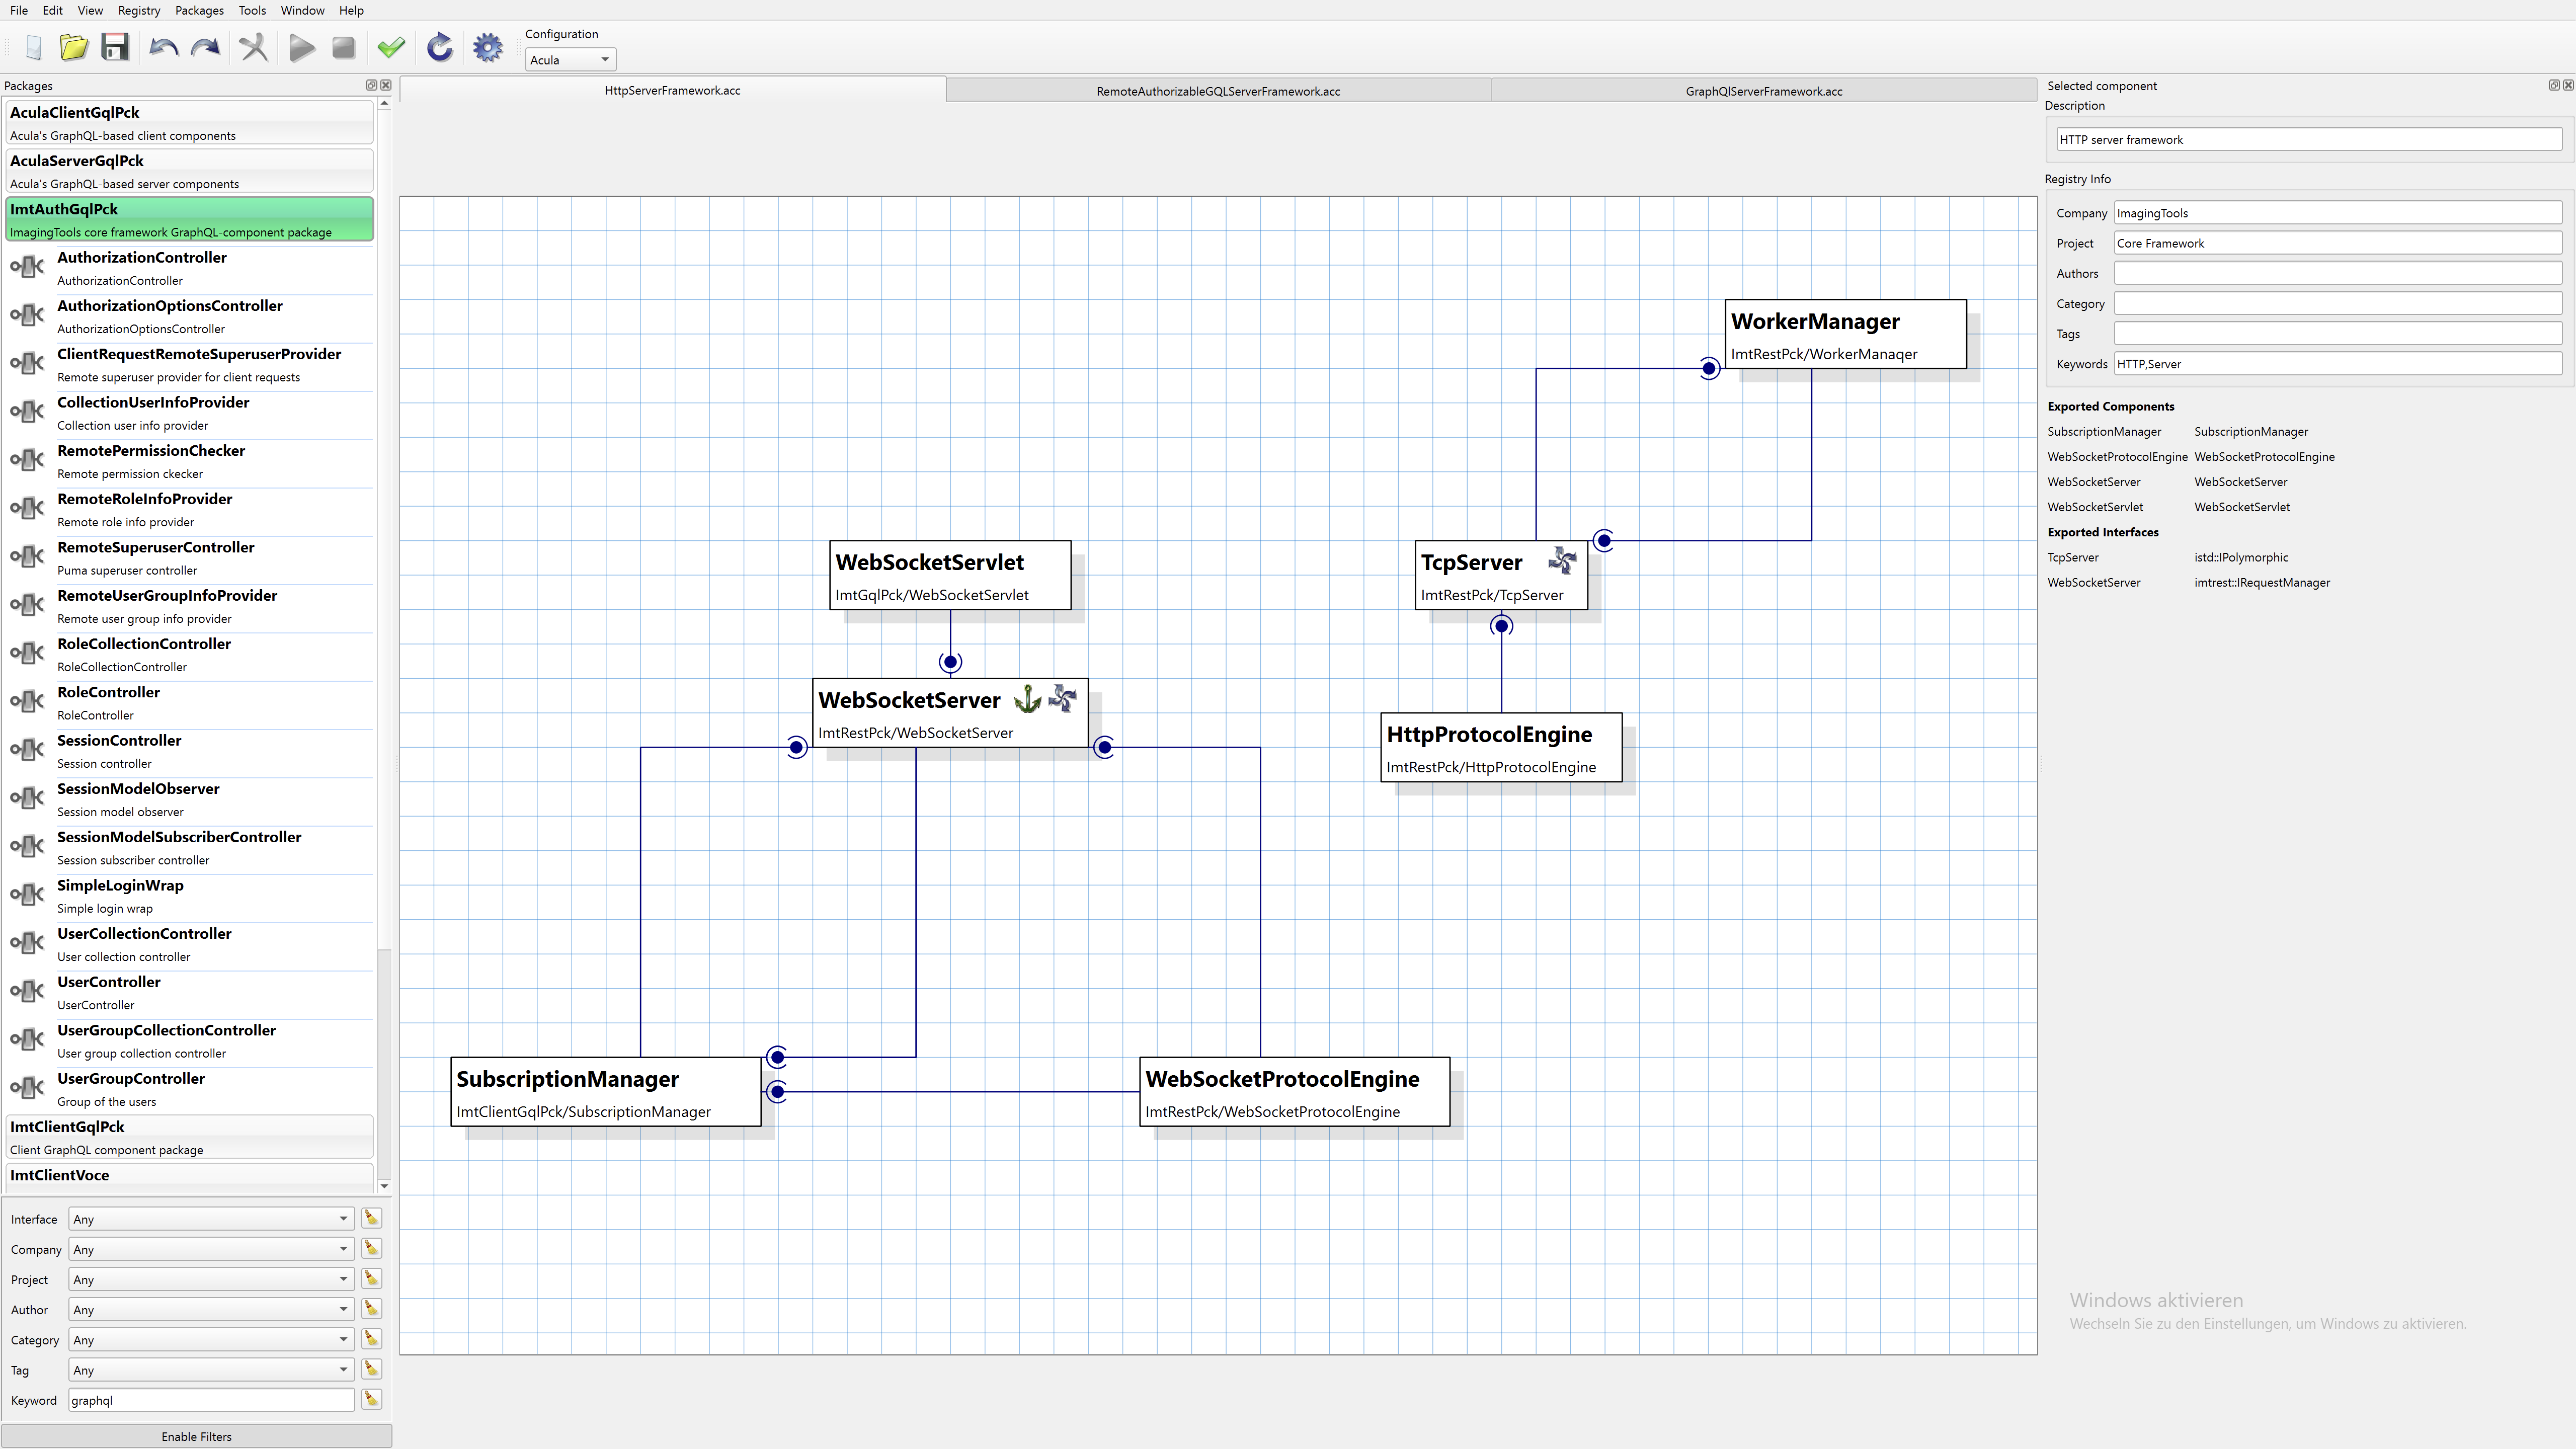Float the Packages panel with undock icon
The image size is (2576, 1449).
(x=371, y=85)
